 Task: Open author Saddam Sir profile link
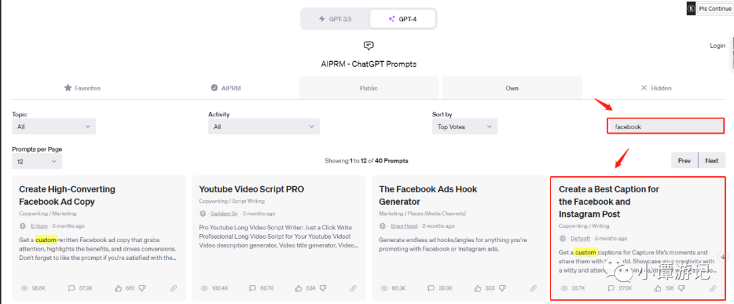(x=224, y=214)
